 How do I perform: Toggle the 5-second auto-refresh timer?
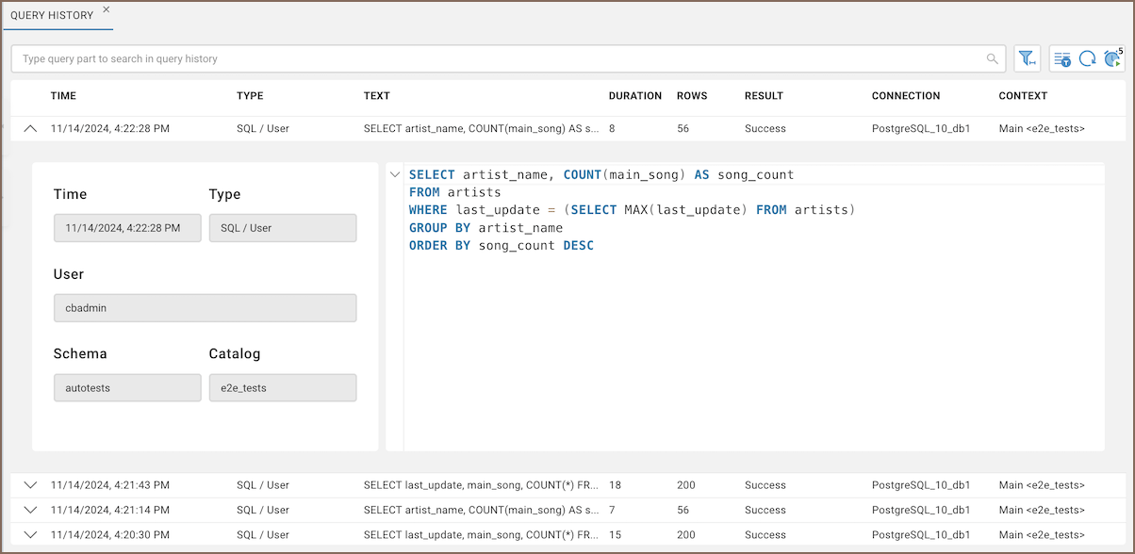[x=1113, y=59]
